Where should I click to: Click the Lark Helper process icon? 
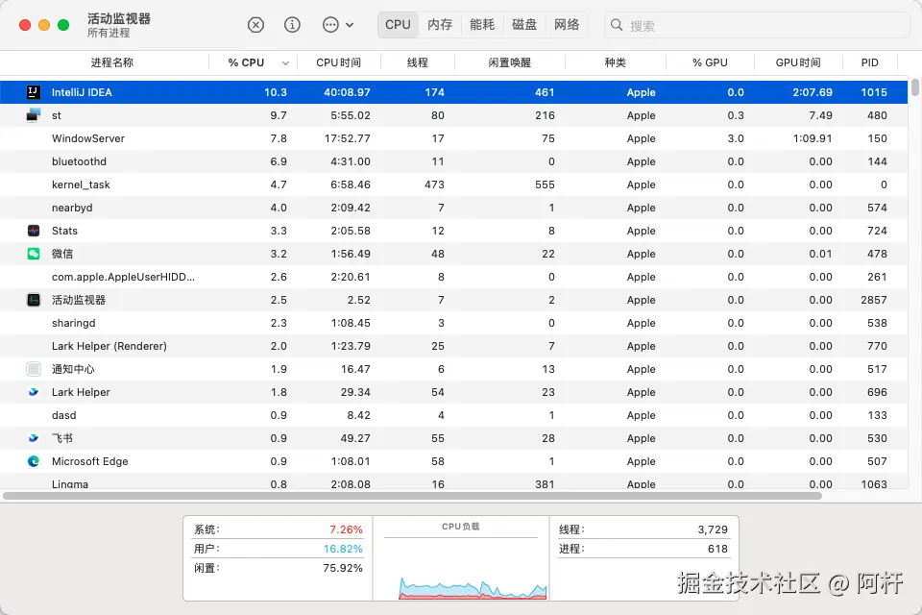(x=34, y=392)
